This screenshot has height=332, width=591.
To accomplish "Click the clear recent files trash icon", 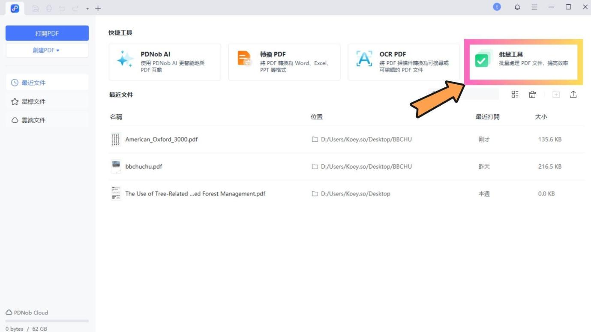I will [532, 95].
